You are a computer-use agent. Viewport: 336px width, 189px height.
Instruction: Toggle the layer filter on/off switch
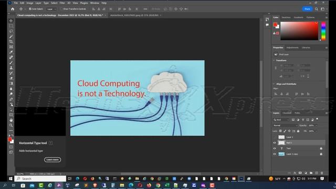(317, 119)
